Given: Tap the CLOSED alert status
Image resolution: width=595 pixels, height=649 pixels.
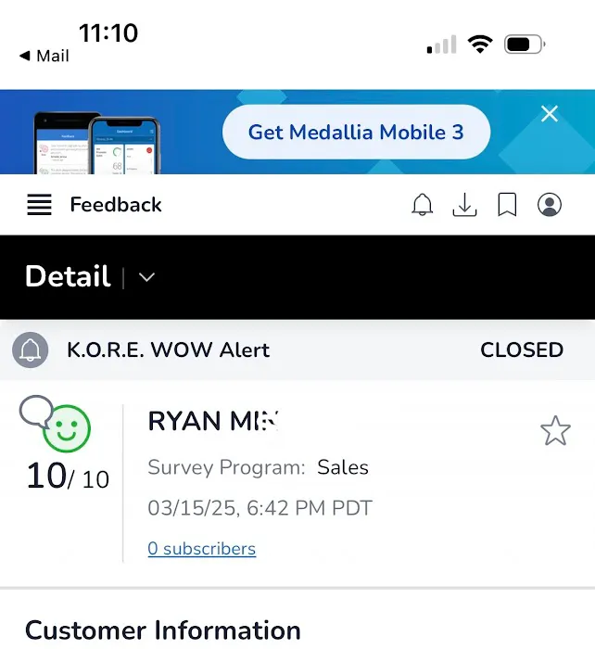Looking at the screenshot, I should [522, 350].
